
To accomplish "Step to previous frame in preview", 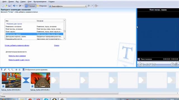I will click(149, 64).
